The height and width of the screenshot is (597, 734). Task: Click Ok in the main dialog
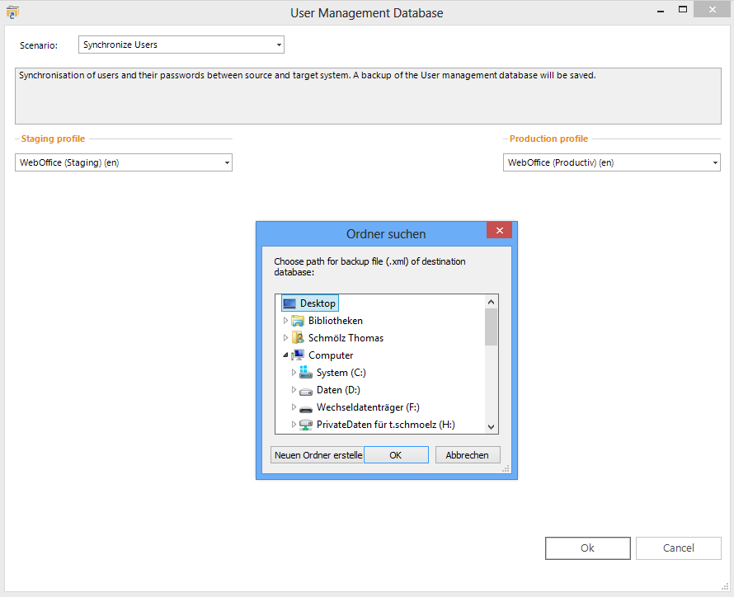587,548
